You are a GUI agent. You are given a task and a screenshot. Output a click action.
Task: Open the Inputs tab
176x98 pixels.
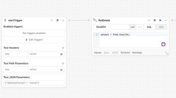[98, 52]
